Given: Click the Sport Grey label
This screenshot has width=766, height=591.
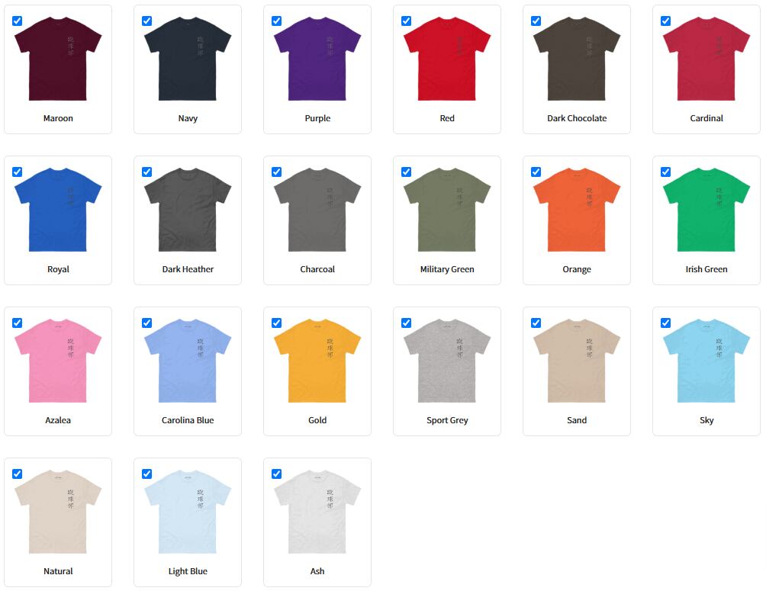Looking at the screenshot, I should [x=447, y=420].
